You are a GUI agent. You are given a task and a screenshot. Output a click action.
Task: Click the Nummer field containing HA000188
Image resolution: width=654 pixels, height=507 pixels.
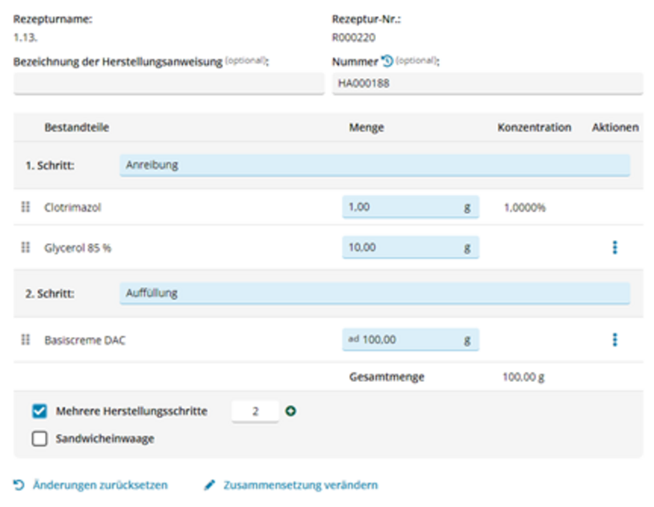[487, 83]
